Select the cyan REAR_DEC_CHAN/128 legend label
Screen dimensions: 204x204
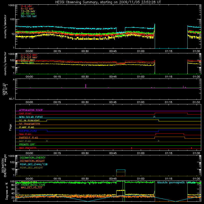[34, 164]
